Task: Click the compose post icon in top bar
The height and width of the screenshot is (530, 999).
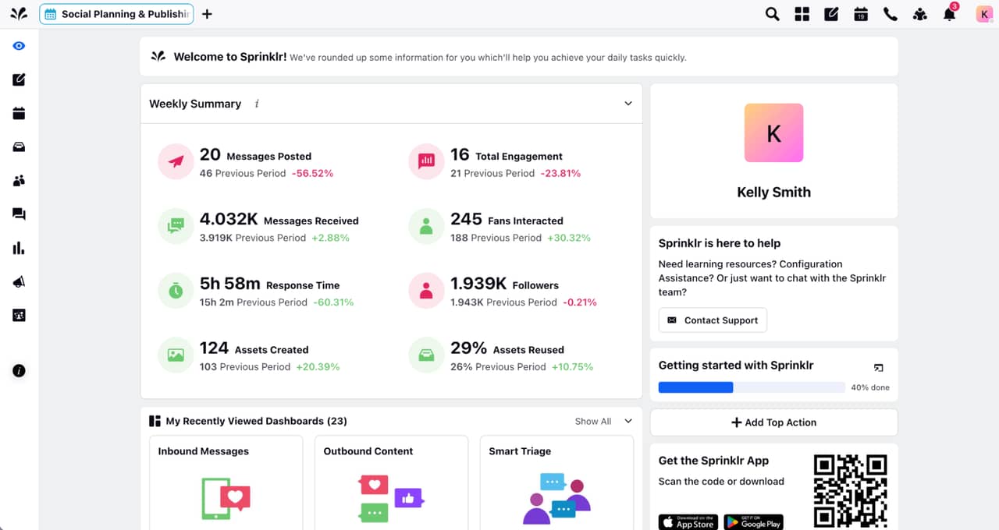Action: (x=831, y=14)
